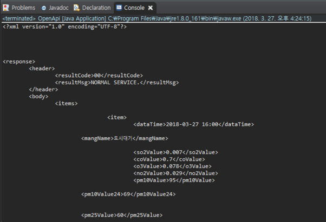Click the pm10Value24 69 line

[128, 194]
